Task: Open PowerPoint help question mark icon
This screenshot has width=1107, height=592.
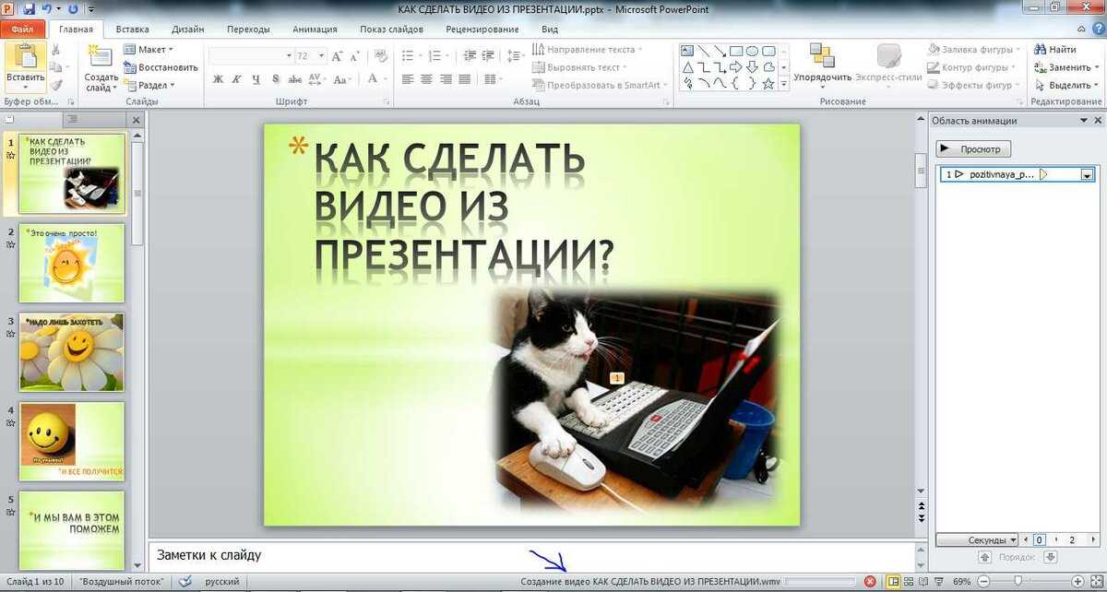Action: point(1097,29)
